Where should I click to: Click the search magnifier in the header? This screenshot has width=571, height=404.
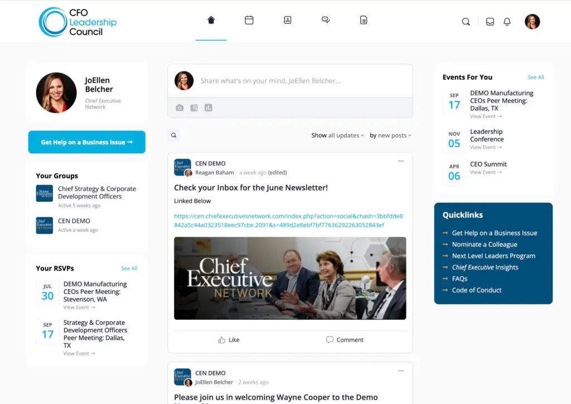(x=466, y=22)
